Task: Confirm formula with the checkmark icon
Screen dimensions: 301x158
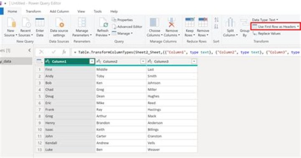Action: click(54, 52)
